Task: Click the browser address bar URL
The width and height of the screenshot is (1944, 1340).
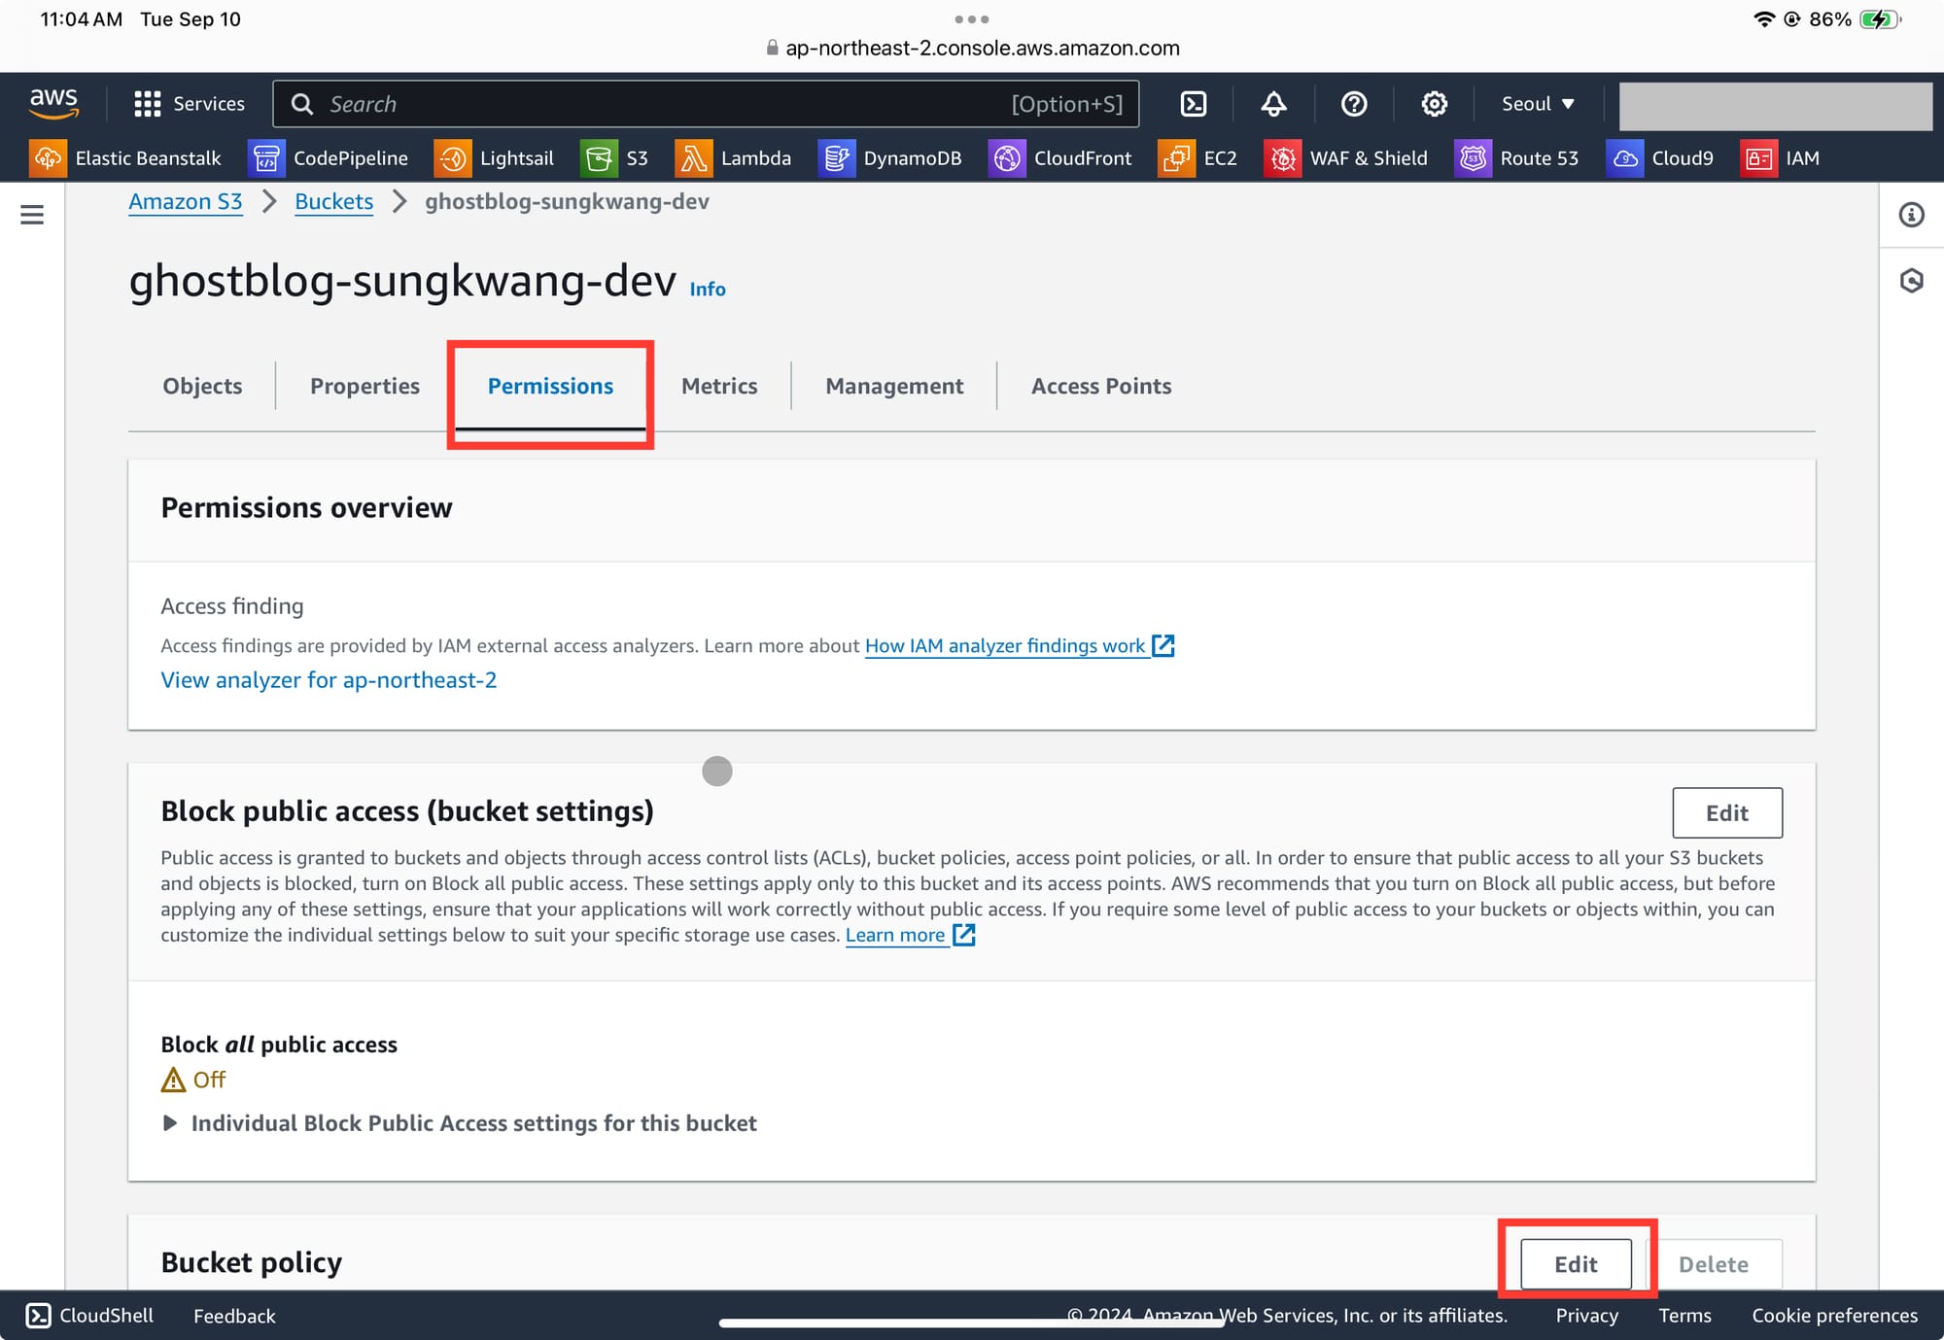Action: pyautogui.click(x=982, y=49)
